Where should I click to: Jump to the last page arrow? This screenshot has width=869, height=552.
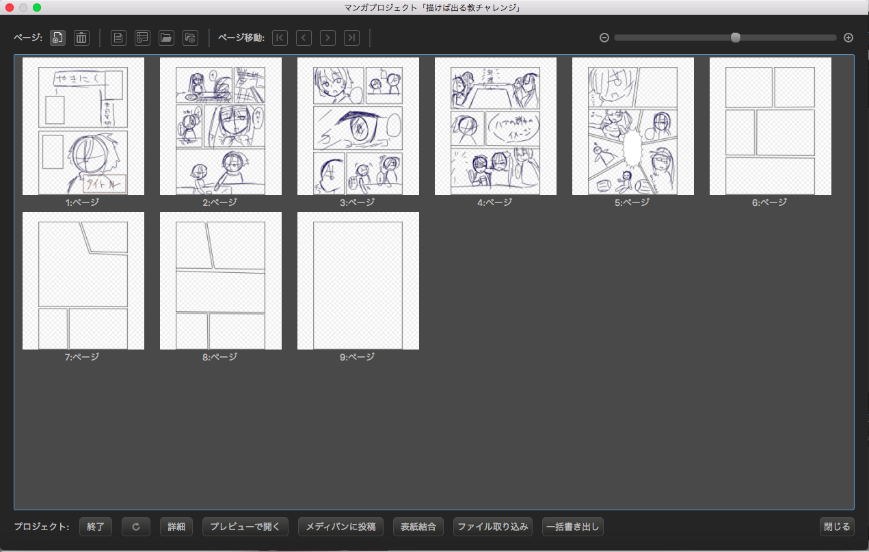[351, 38]
